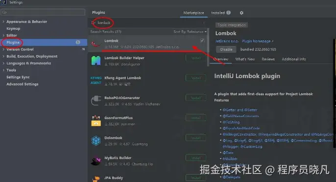336x182 pixels.
Task: Click the search magnifier icon in plugin search
Action: pos(93,22)
